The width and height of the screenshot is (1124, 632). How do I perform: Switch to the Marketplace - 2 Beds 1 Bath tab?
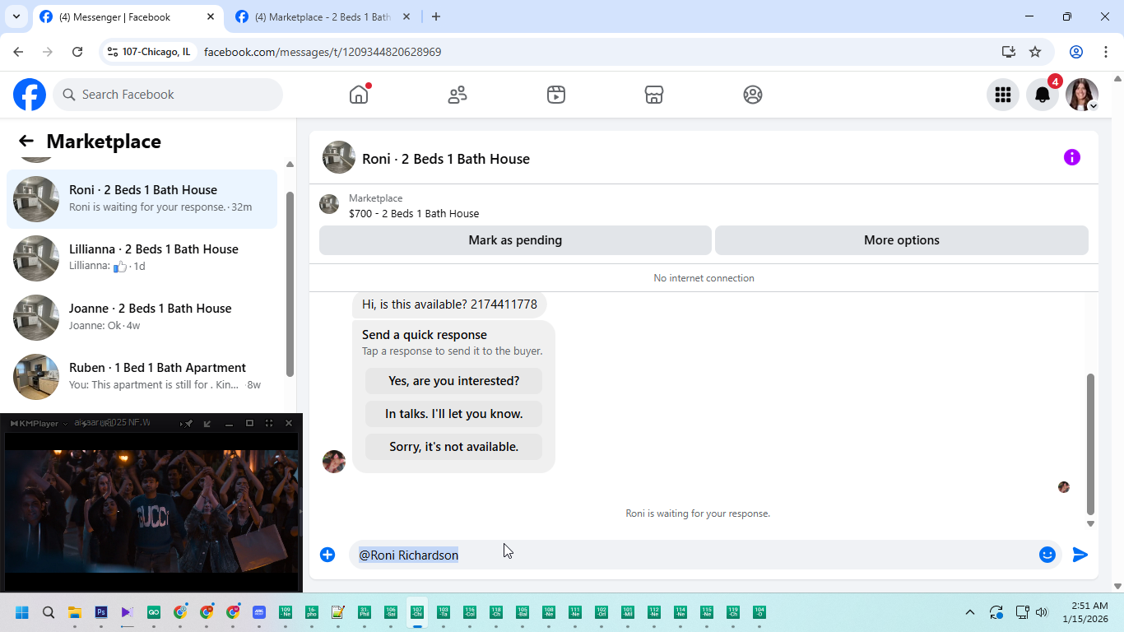click(323, 16)
